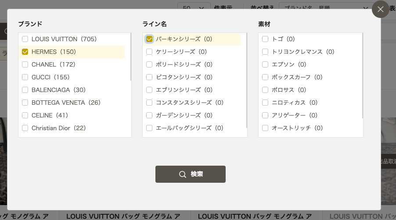Screen dimensions: 396x220
Task: Tick the GUCCI (155) checkbox
Action: coord(25,77)
